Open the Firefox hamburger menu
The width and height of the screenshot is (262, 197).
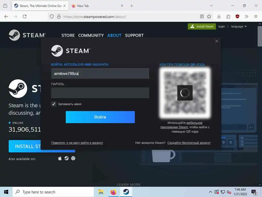point(256,16)
